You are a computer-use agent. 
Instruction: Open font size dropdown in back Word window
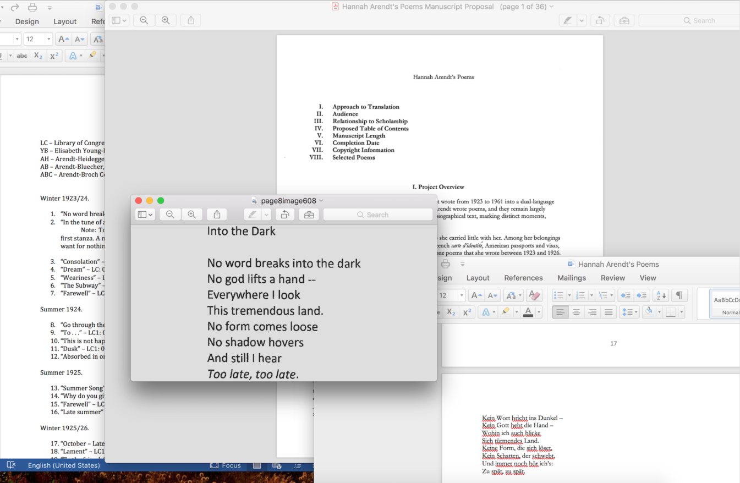48,39
